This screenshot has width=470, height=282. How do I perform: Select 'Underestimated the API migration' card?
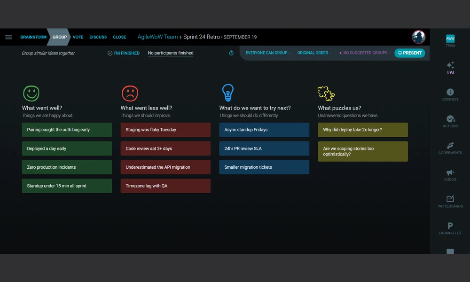(165, 167)
